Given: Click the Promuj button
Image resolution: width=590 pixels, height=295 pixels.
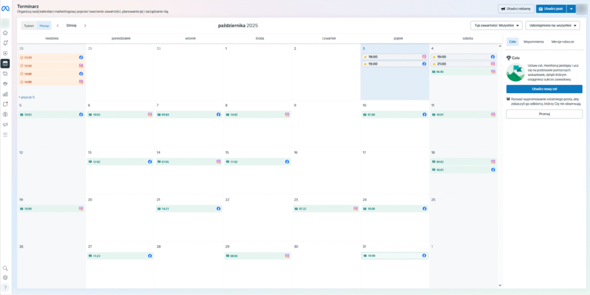Looking at the screenshot, I should point(544,114).
